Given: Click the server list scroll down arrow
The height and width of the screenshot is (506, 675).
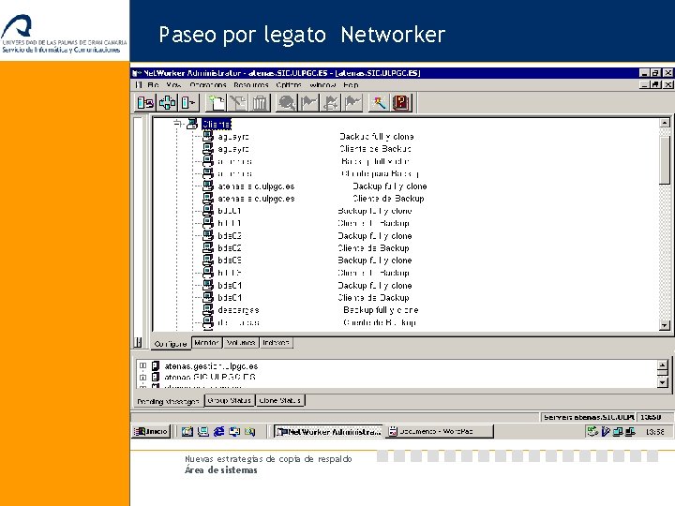Looking at the screenshot, I should pos(663,382).
